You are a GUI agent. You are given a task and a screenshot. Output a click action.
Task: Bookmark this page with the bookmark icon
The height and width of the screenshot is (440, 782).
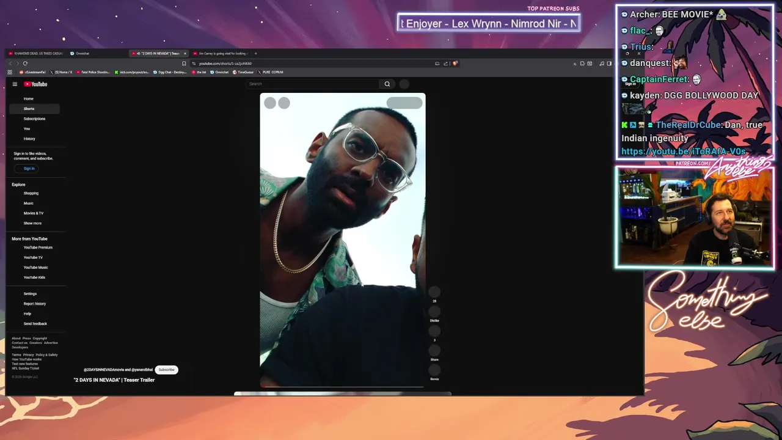[184, 64]
